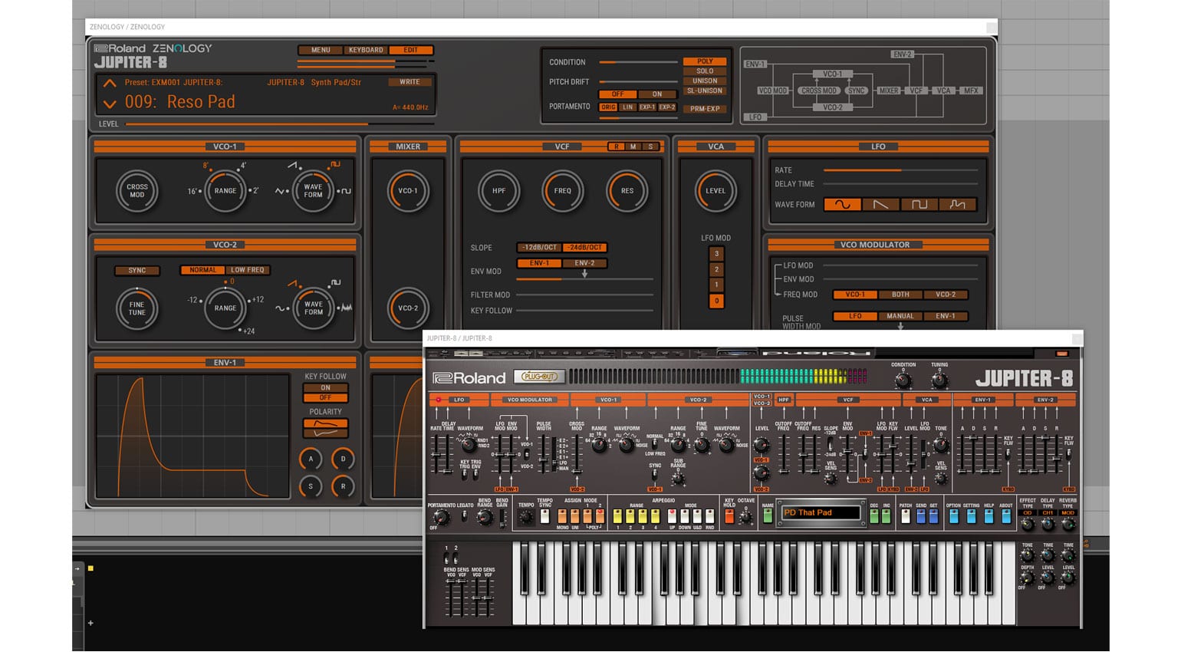Select ENV-2 for VCF envelope mod
1181x652 pixels.
click(x=584, y=263)
